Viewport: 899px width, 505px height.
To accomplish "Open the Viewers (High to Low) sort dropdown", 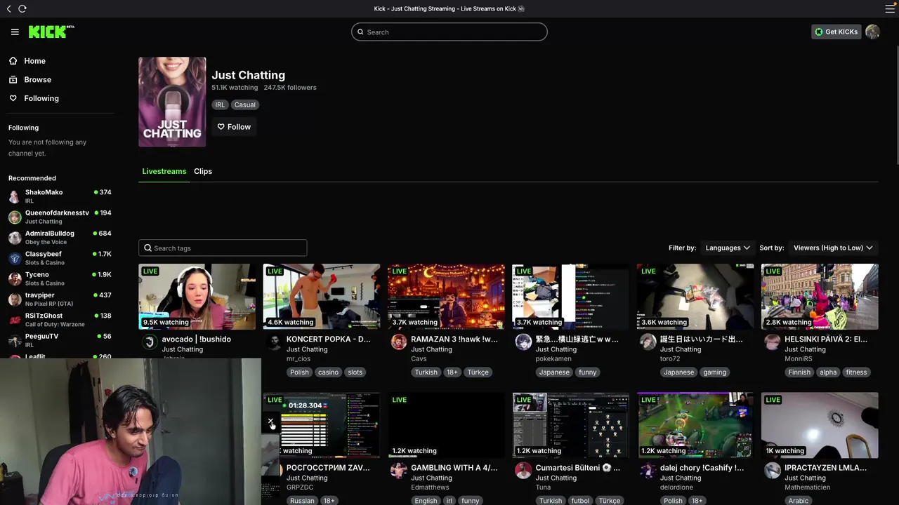I will point(833,248).
